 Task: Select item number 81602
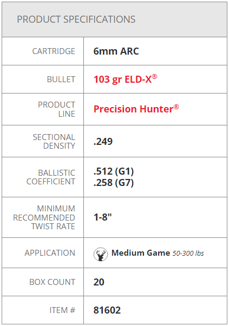[107, 310]
